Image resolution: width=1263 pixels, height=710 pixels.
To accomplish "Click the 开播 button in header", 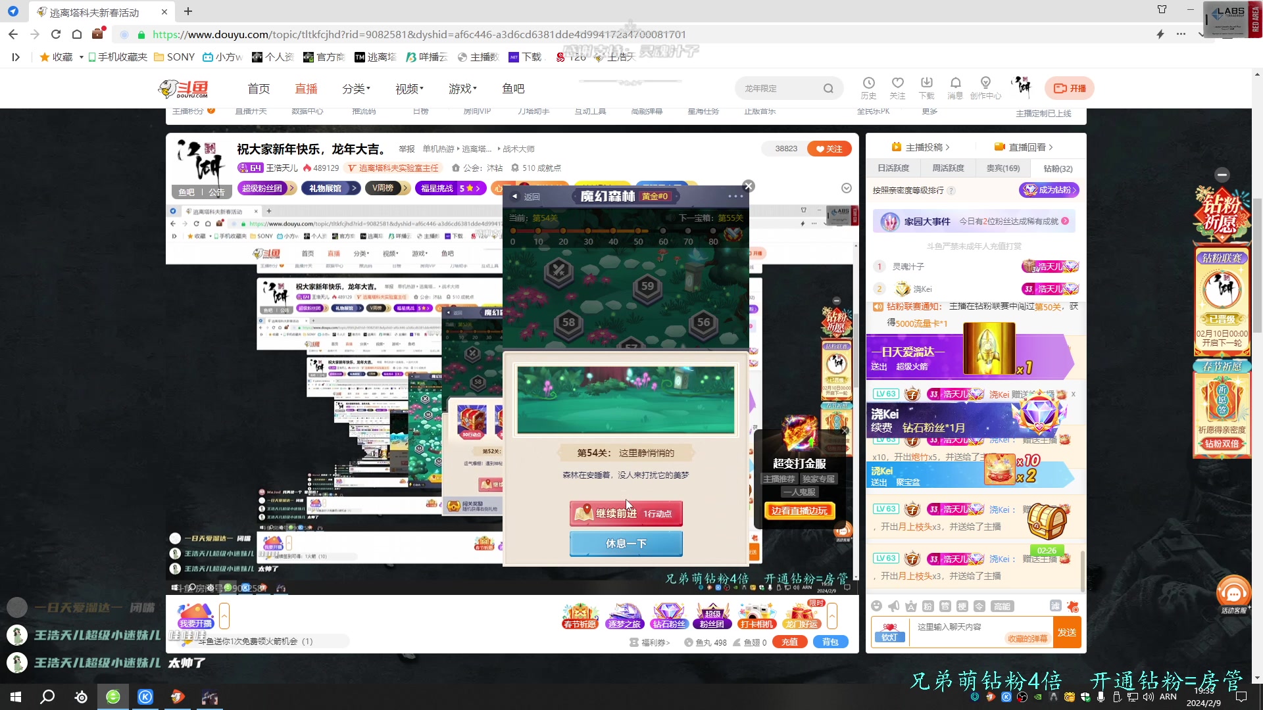I will (1070, 88).
